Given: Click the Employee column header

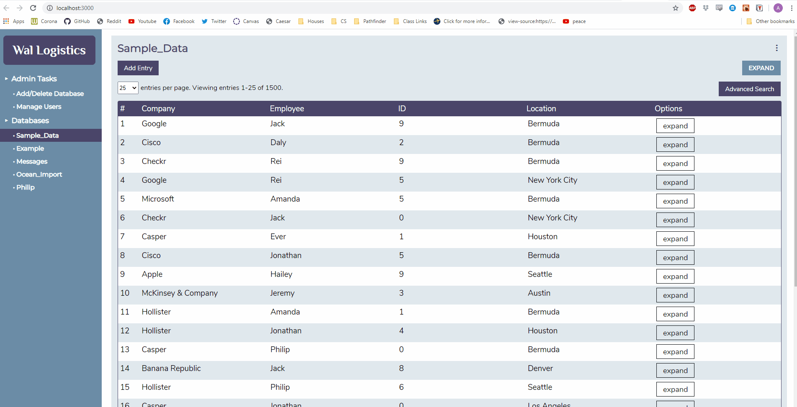Looking at the screenshot, I should pos(287,109).
